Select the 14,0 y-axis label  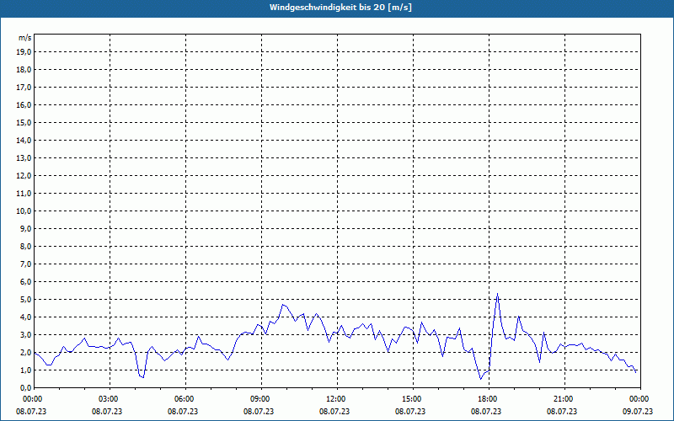click(x=24, y=140)
